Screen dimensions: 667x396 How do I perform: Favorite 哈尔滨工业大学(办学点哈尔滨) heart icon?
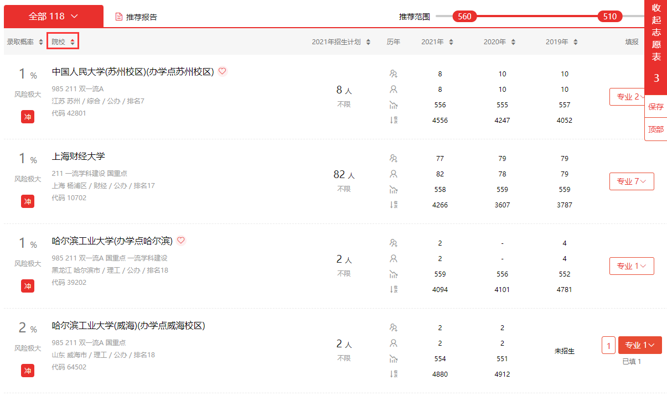tap(181, 241)
